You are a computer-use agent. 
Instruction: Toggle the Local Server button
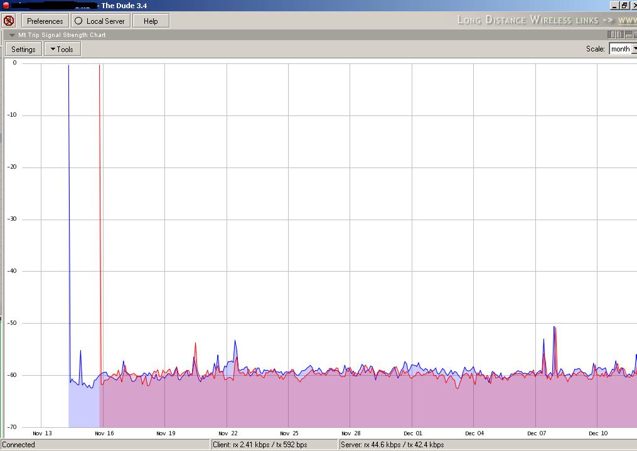[x=101, y=21]
